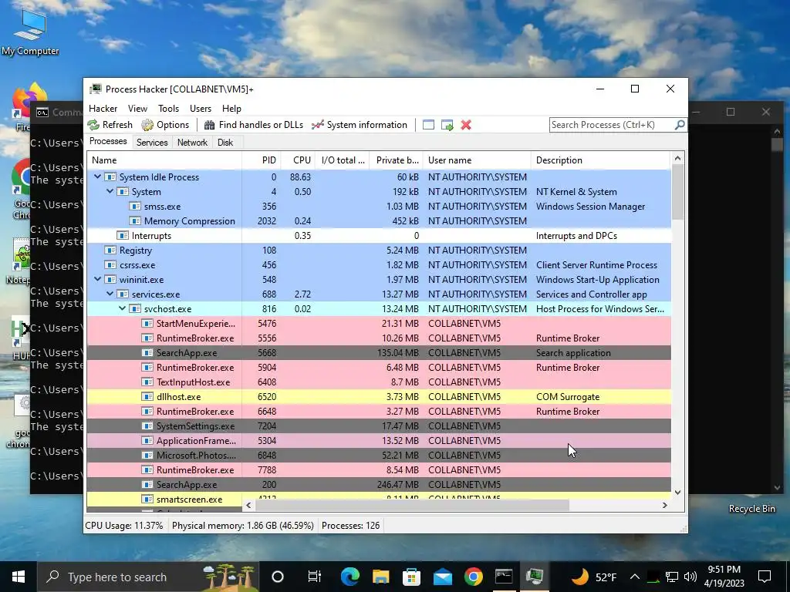This screenshot has height=592, width=790.
Task: Open the Windows Start menu
Action: (x=19, y=577)
